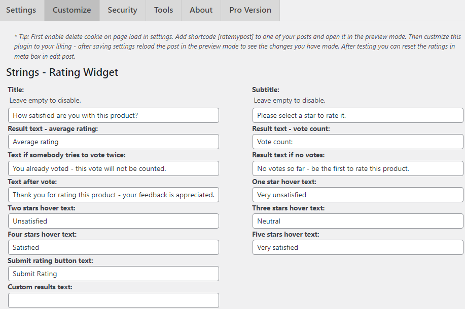465x309 pixels.
Task: Click the vote twice message field
Action: [114, 168]
